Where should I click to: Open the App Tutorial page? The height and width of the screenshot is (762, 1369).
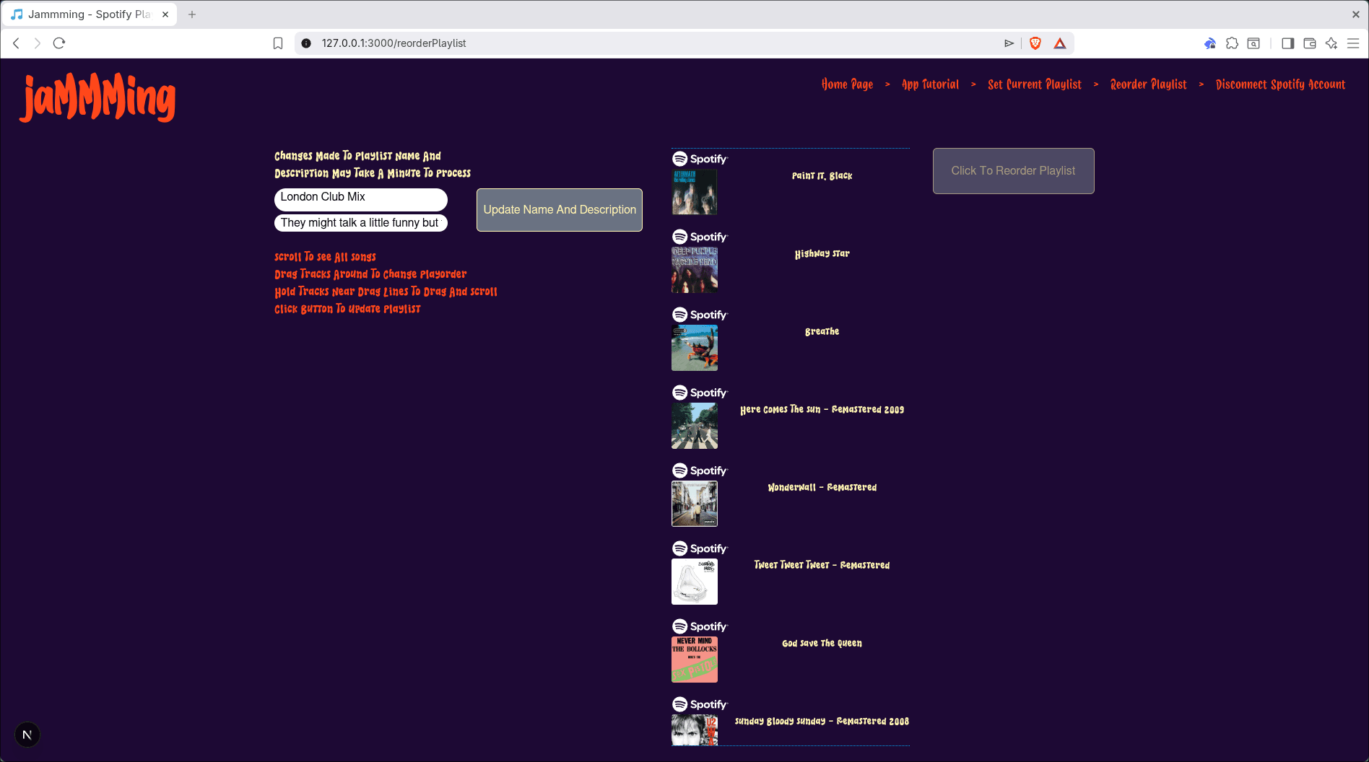(929, 84)
